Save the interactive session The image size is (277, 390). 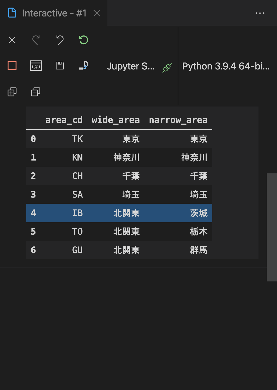[59, 66]
